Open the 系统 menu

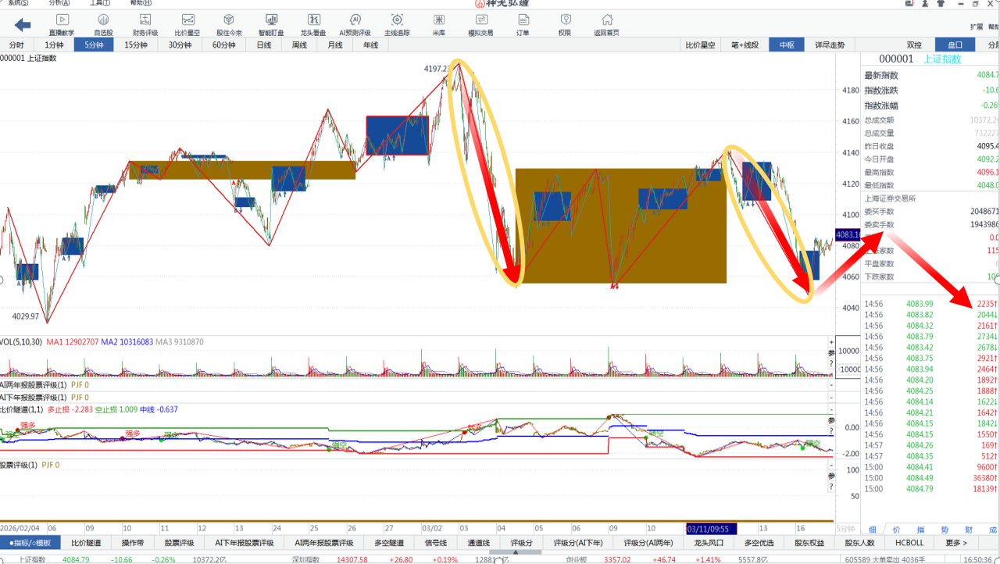17,3
